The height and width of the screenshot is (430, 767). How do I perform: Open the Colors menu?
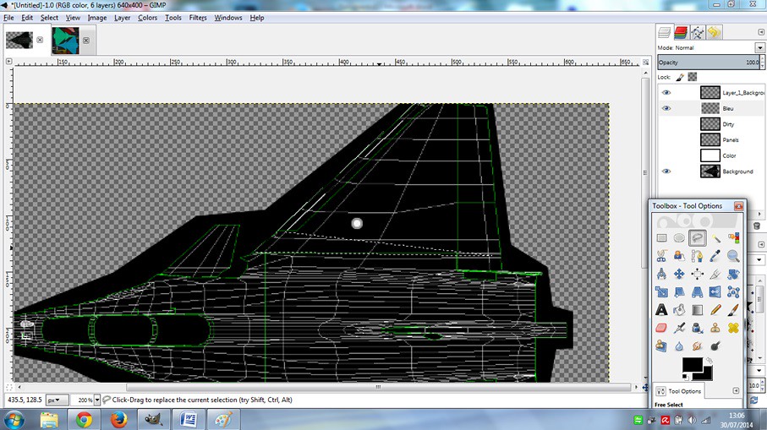(147, 18)
